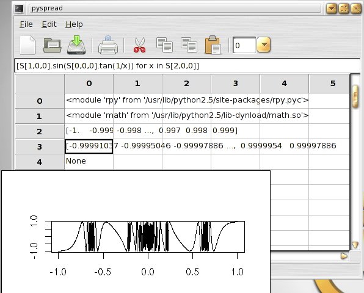Image resolution: width=364 pixels, height=293 pixels.
Task: Create a new blank spreadsheet
Action: (27, 45)
